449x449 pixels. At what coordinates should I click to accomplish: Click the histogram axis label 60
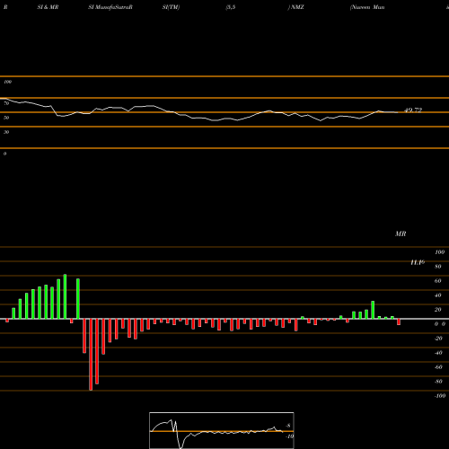[x=438, y=281]
